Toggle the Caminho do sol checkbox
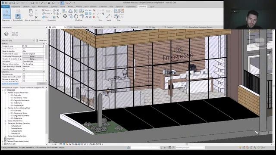Screen dimensions: 276x155 coord(24,69)
